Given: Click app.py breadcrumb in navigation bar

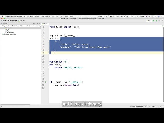Looking at the screenshot, I should click(22, 21).
